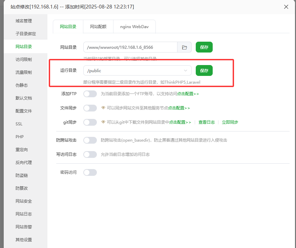This screenshot has width=296, height=248.
Task: Save the 网站目录 path
Action: [204, 47]
